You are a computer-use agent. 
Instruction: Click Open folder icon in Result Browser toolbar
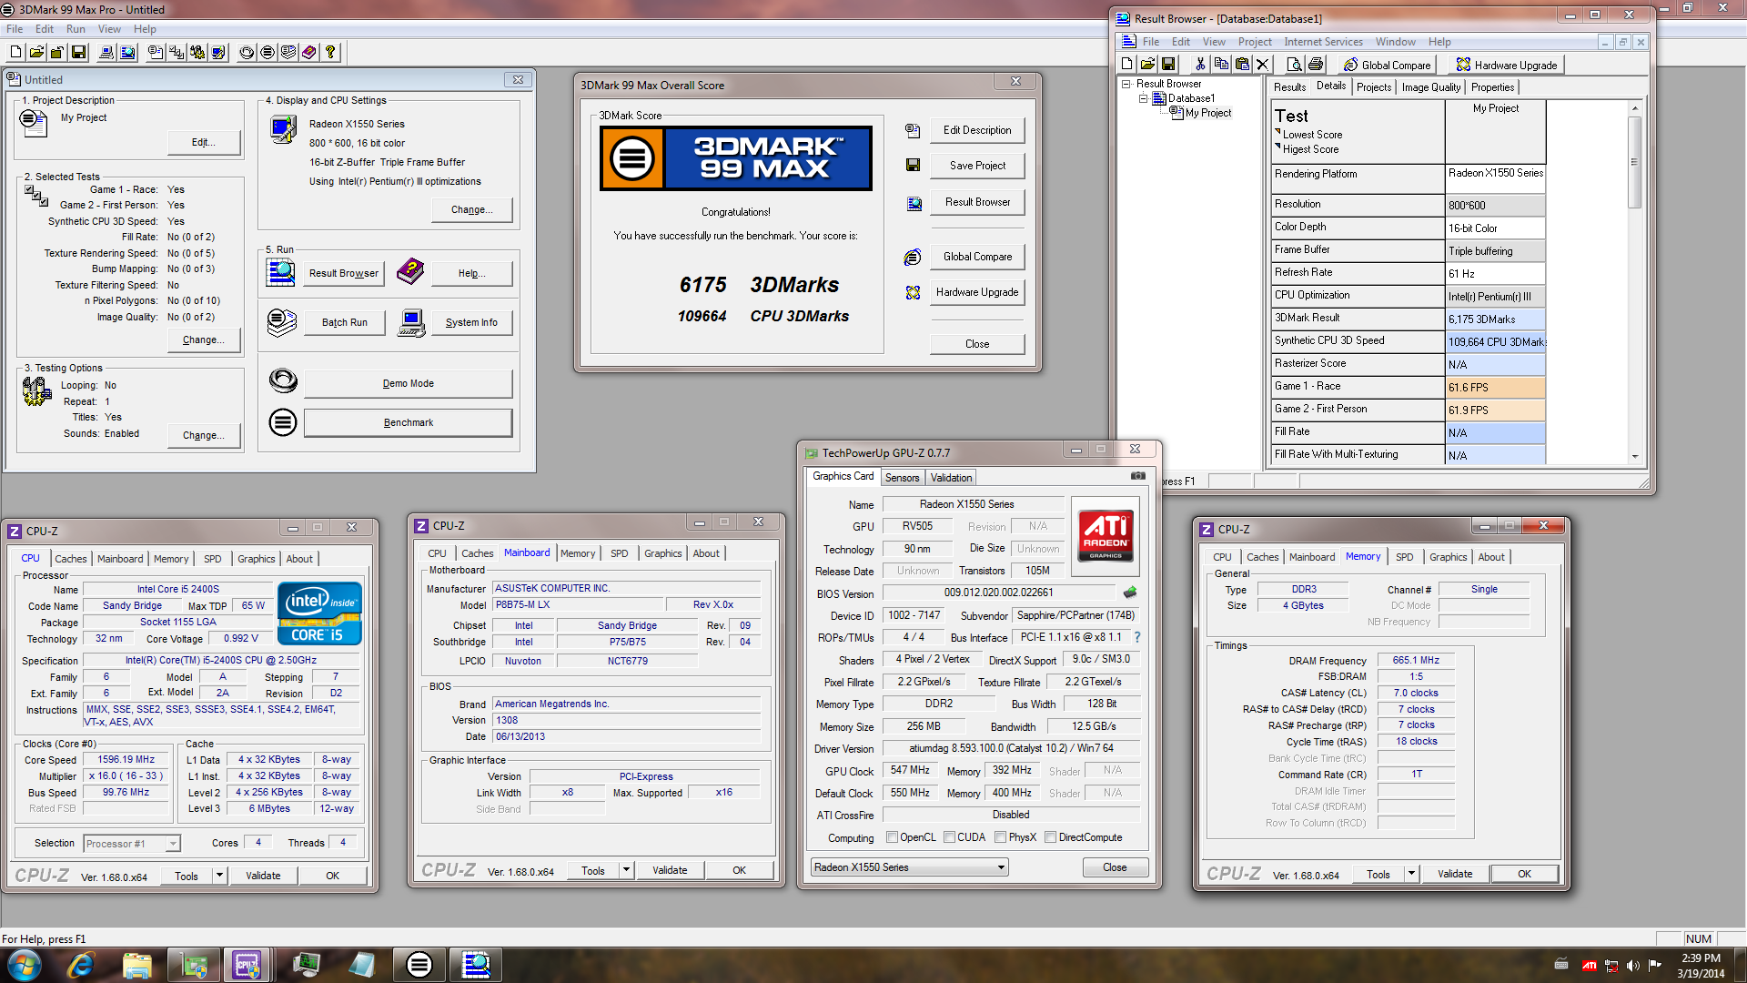pos(1147,65)
